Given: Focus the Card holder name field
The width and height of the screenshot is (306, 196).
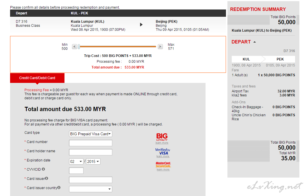Looking at the screenshot, I should 91,152.
